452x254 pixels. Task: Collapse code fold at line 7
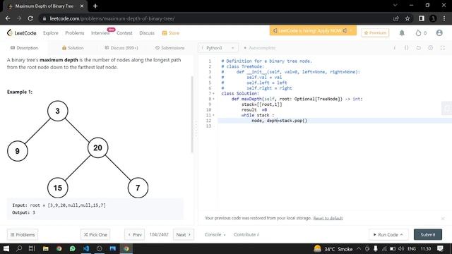[x=213, y=94]
